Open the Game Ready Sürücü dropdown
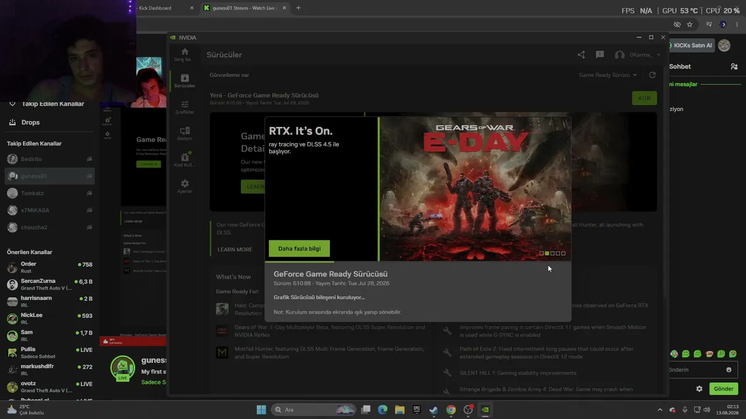The height and width of the screenshot is (419, 746). click(608, 75)
